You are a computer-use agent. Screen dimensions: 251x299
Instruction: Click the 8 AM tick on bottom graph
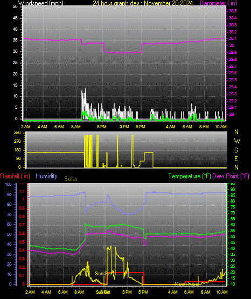pyautogui.click(x=79, y=292)
